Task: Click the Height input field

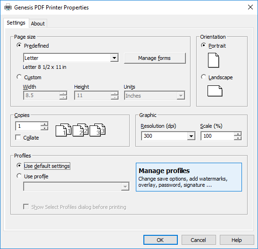Action: [x=92, y=95]
